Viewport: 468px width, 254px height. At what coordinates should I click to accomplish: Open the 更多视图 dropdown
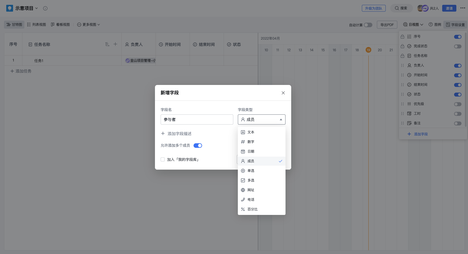pyautogui.click(x=89, y=25)
